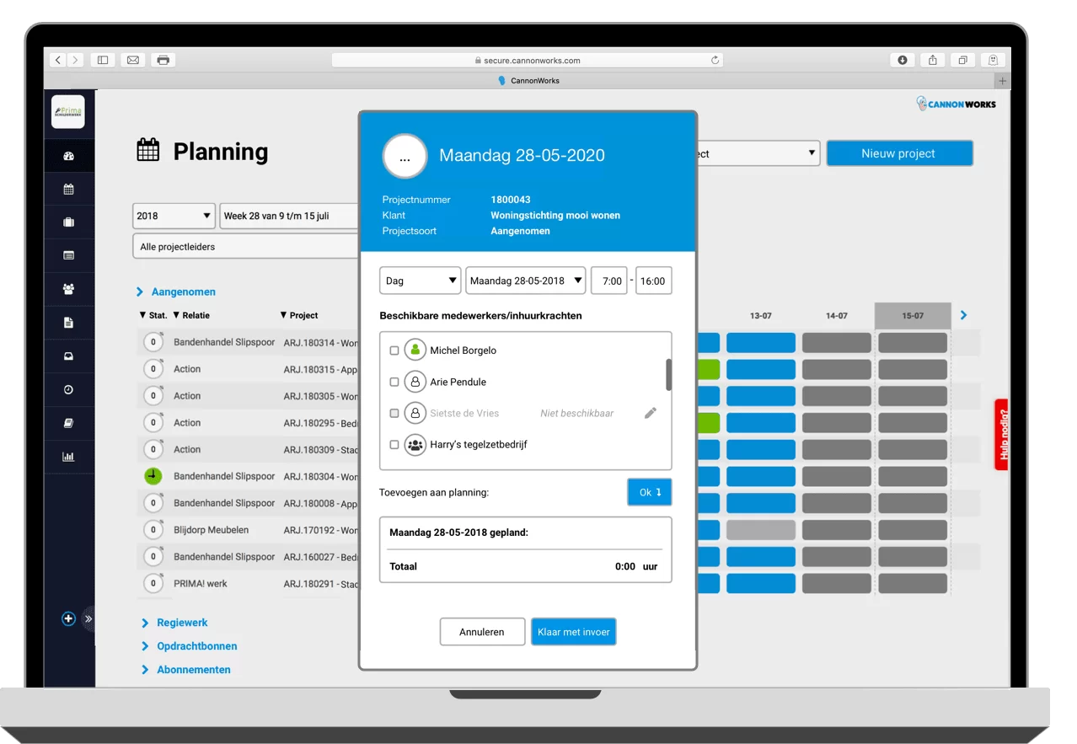
Task: Click the Klaar met invoer button
Action: click(x=573, y=632)
